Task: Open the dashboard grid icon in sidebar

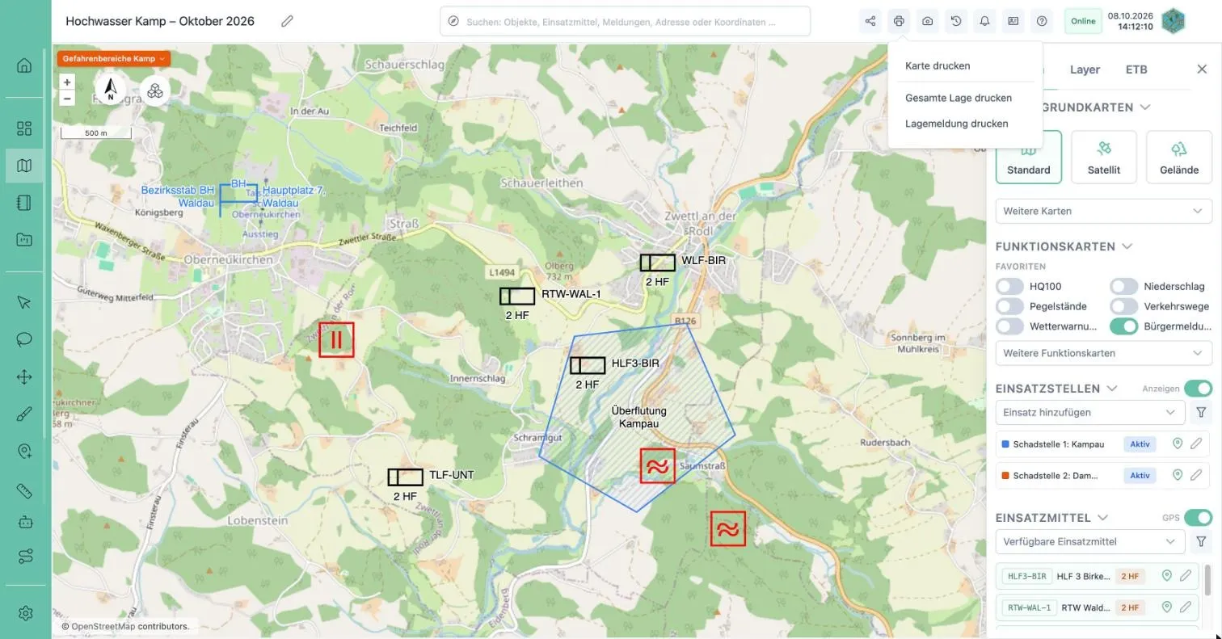Action: [x=24, y=128]
